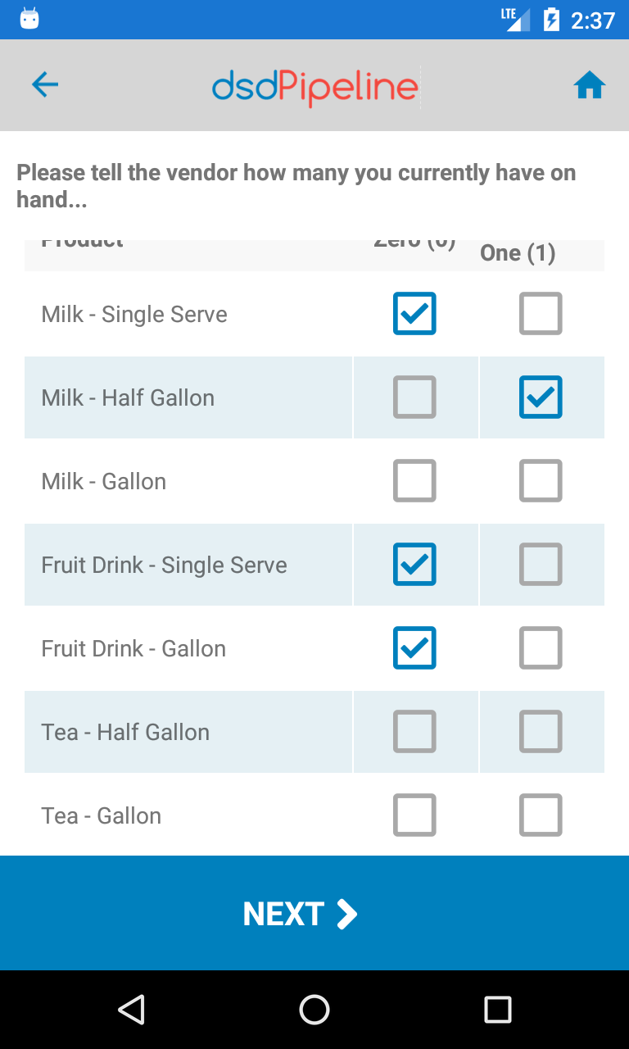
Task: Tap the dsdPipeline logo
Action: [x=315, y=87]
